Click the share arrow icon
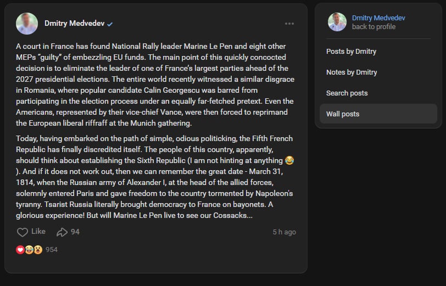 pyautogui.click(x=62, y=232)
